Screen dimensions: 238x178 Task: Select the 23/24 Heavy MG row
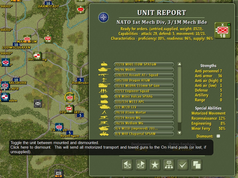pyautogui.click(x=144, y=118)
